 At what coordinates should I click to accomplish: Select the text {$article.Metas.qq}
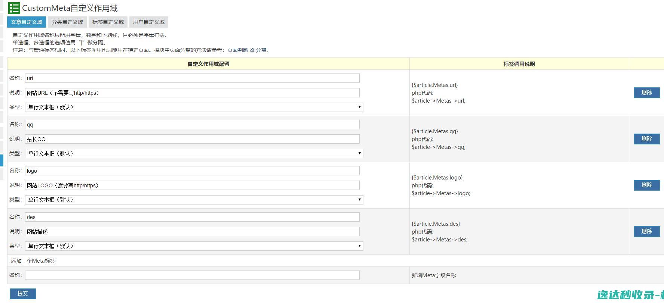pos(434,131)
